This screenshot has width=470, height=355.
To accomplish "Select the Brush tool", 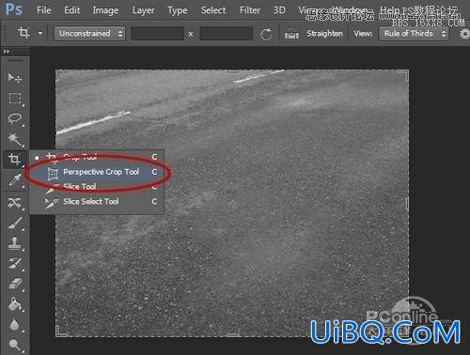I will tap(14, 224).
